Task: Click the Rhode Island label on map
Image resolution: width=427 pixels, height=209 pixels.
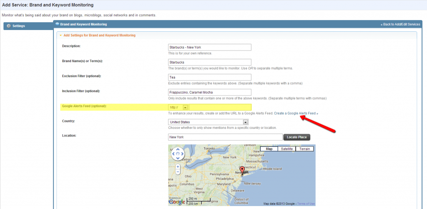Action: point(273,169)
